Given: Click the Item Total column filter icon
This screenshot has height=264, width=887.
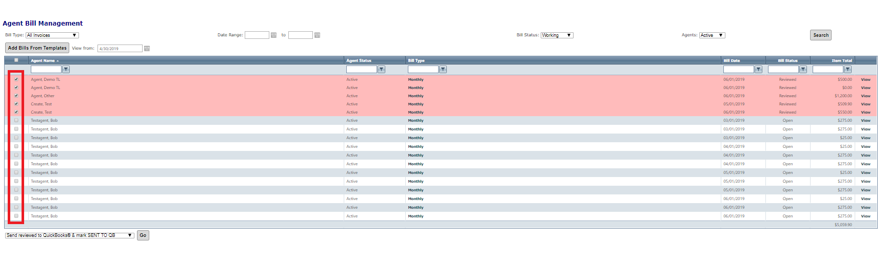Looking at the screenshot, I should click(x=847, y=70).
